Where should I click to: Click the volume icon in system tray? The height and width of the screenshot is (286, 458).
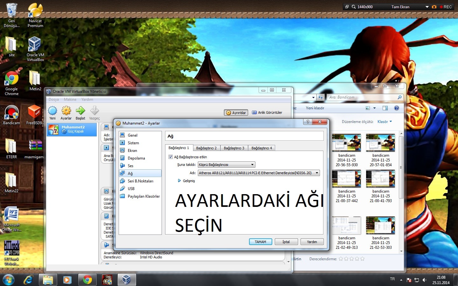click(x=424, y=280)
